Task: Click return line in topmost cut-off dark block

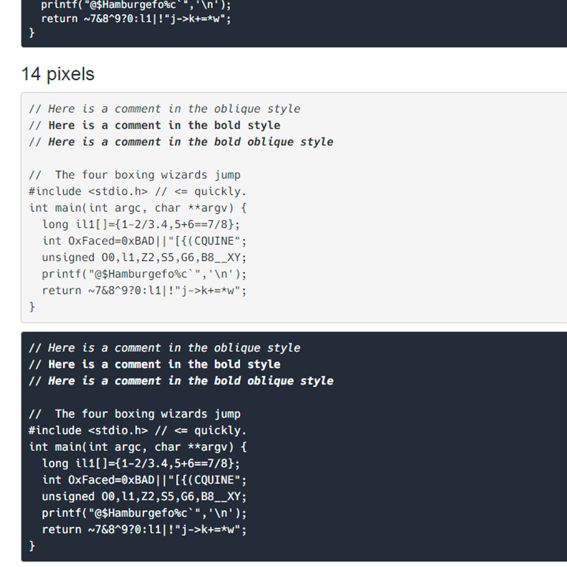Action: point(136,19)
